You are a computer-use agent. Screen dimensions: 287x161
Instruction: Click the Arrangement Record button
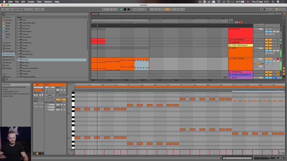click(129, 9)
